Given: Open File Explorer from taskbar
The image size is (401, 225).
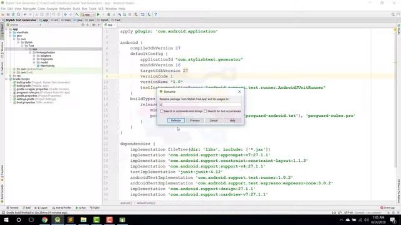Looking at the screenshot, I should [x=83, y=219].
